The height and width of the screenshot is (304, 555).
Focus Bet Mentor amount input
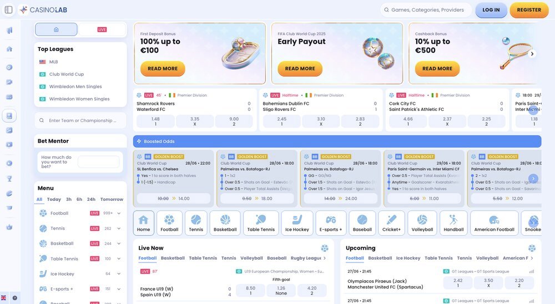click(x=98, y=162)
